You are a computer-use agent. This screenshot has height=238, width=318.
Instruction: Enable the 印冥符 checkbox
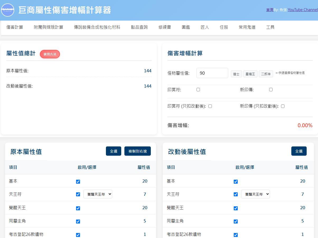[198, 90]
